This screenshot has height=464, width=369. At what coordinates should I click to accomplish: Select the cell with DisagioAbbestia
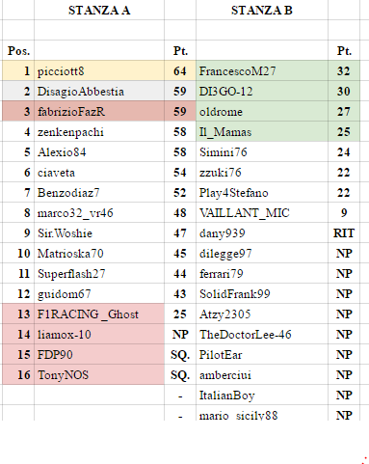pos(99,91)
